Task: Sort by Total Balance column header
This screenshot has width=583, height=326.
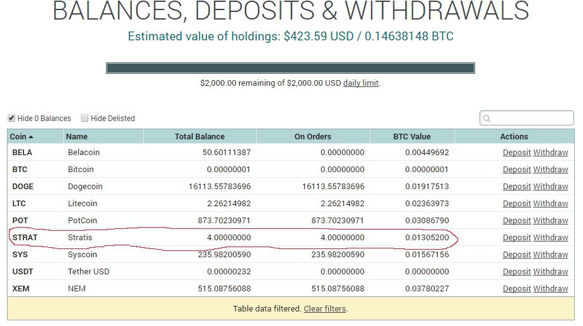Action: pyautogui.click(x=199, y=136)
